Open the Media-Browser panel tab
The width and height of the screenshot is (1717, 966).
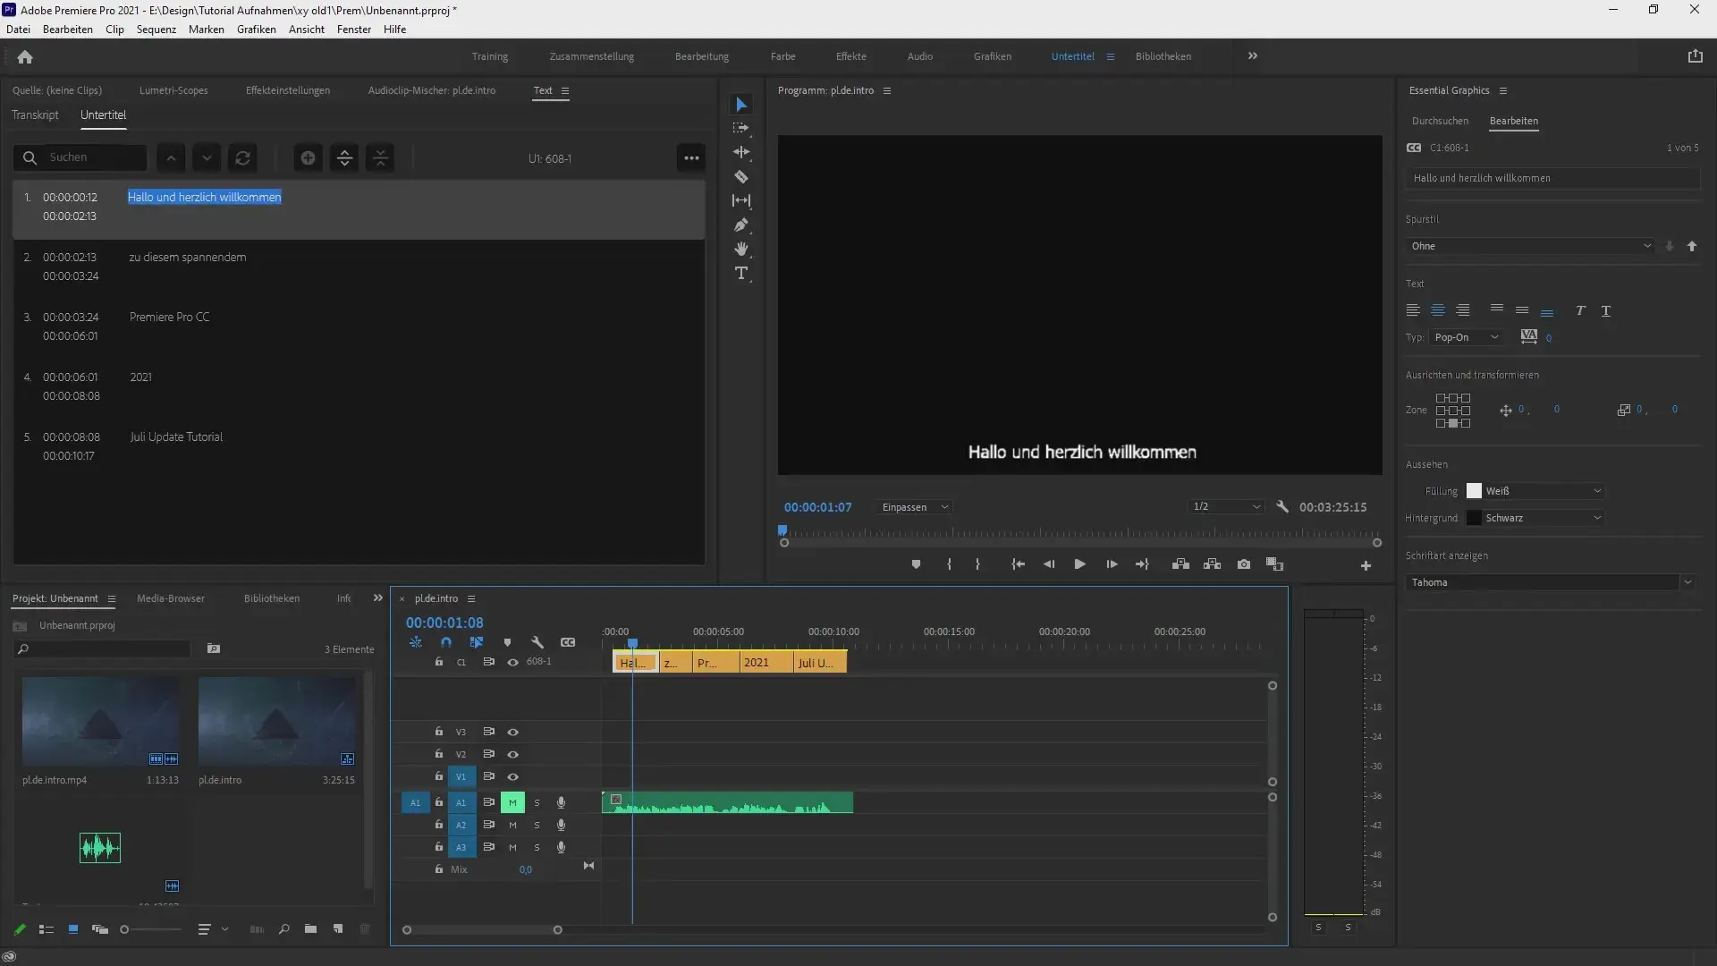(170, 598)
